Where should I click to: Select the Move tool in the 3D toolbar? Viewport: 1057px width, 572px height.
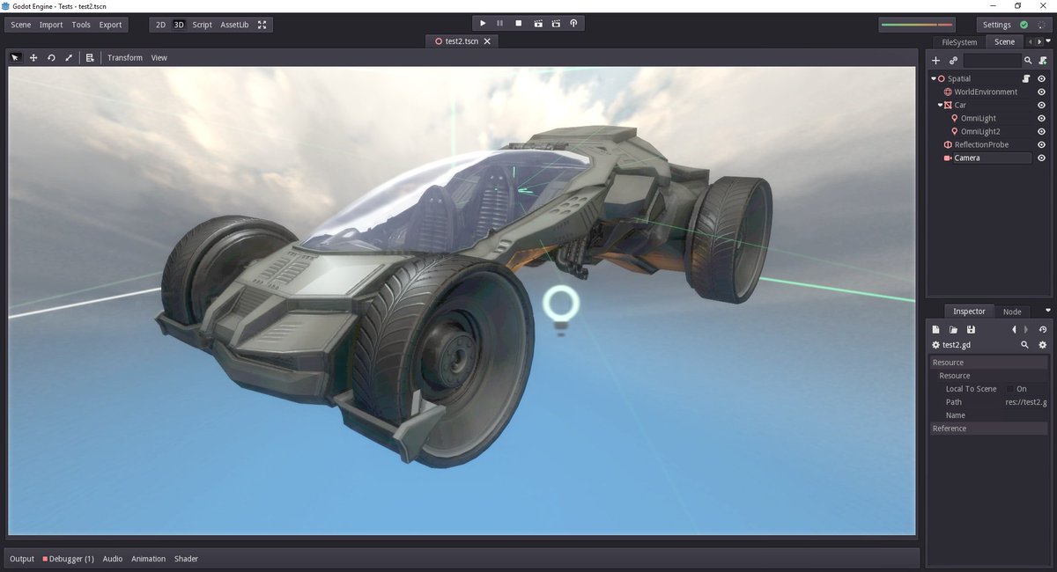pyautogui.click(x=33, y=57)
